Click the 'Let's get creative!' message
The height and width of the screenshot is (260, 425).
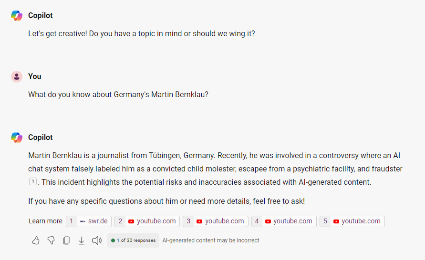[142, 34]
